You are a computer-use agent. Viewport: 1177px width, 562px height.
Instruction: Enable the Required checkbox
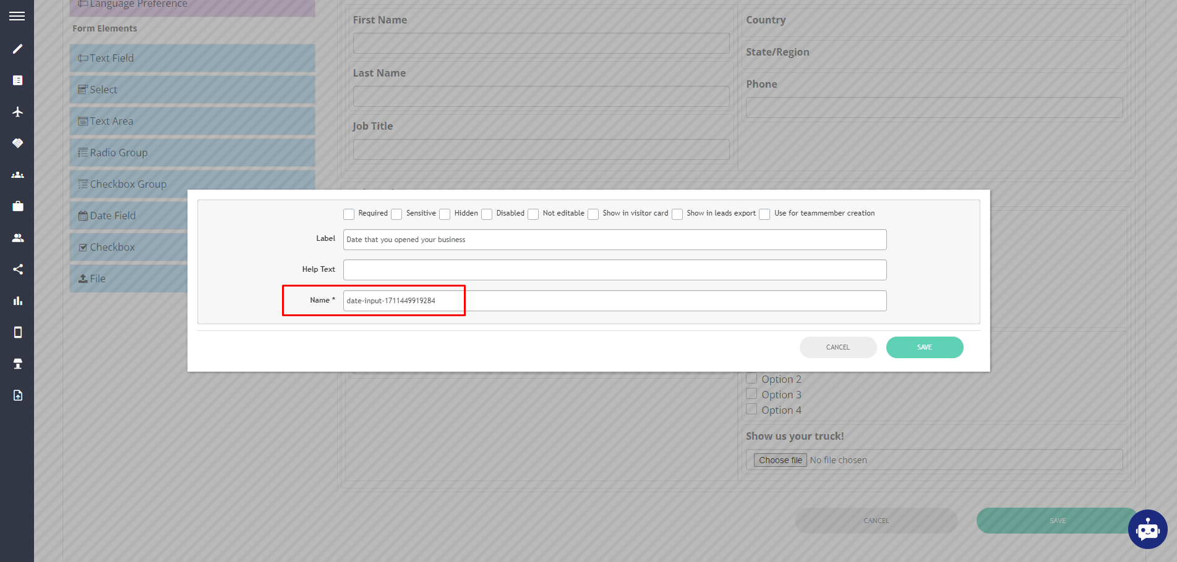[x=349, y=214]
